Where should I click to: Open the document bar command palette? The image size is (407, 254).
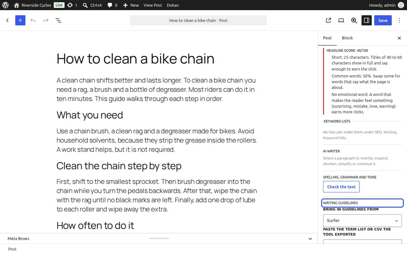(x=198, y=20)
